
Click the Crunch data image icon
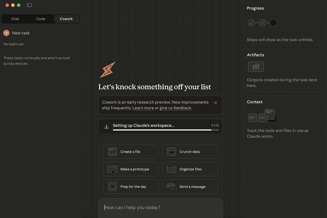tap(171, 151)
